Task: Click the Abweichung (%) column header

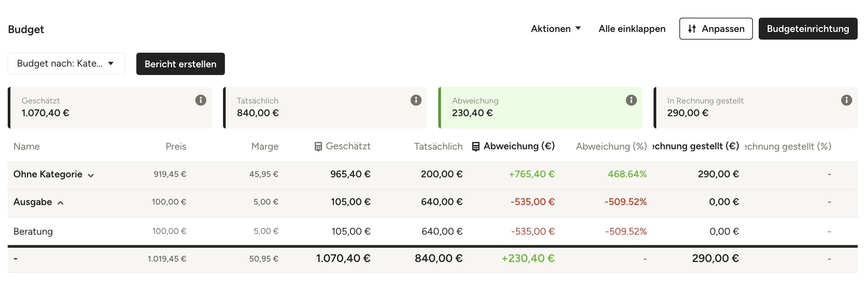Action: [611, 147]
